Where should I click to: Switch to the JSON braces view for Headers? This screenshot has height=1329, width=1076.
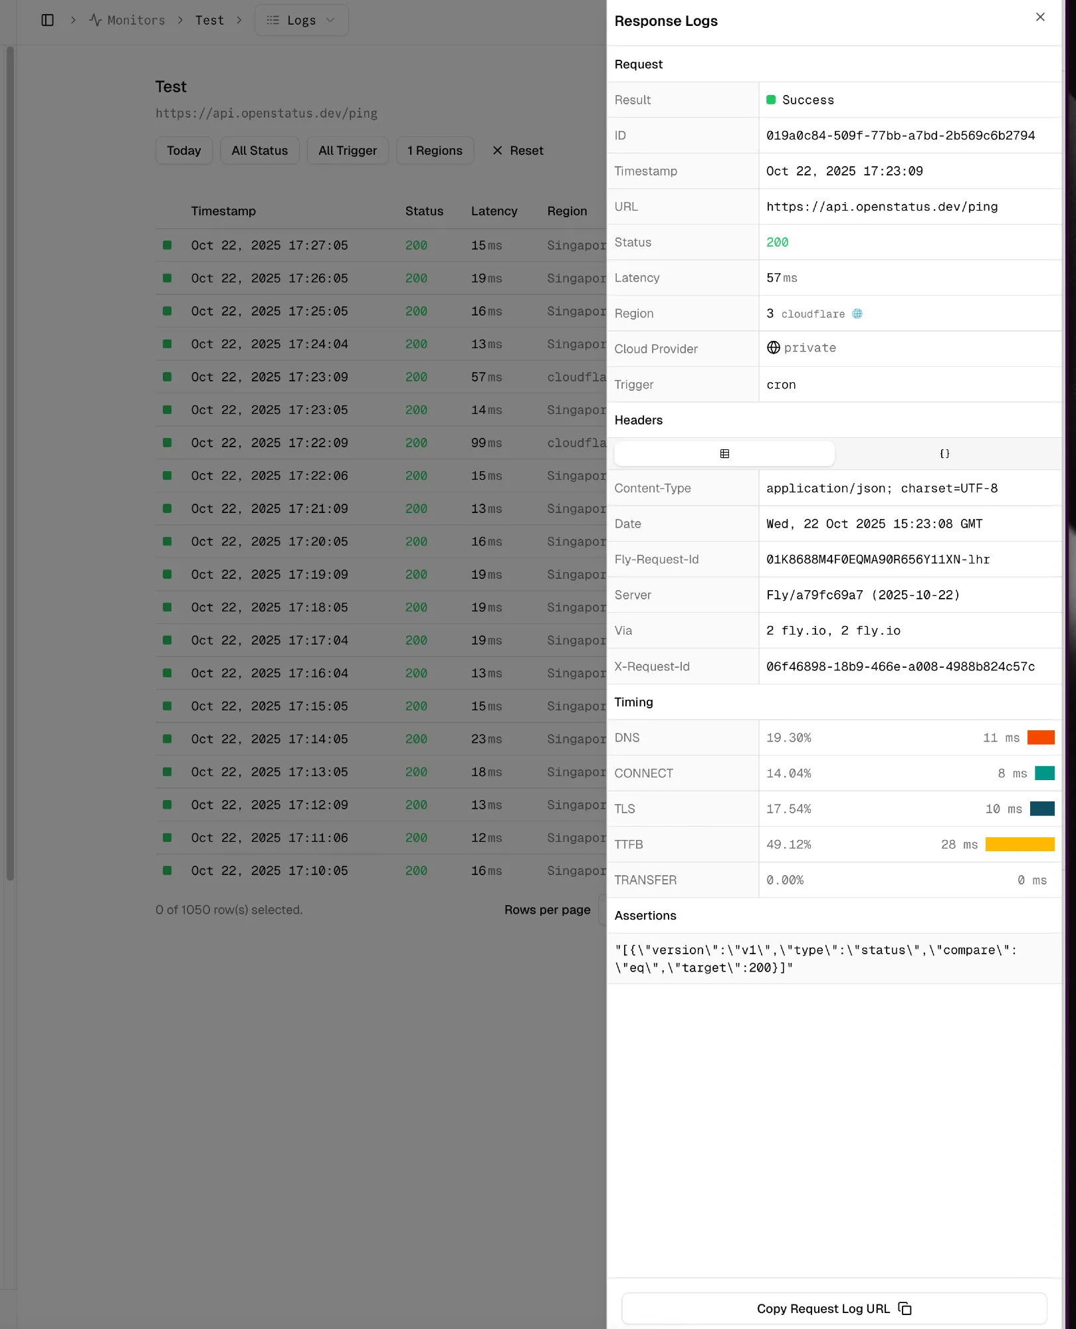point(944,453)
